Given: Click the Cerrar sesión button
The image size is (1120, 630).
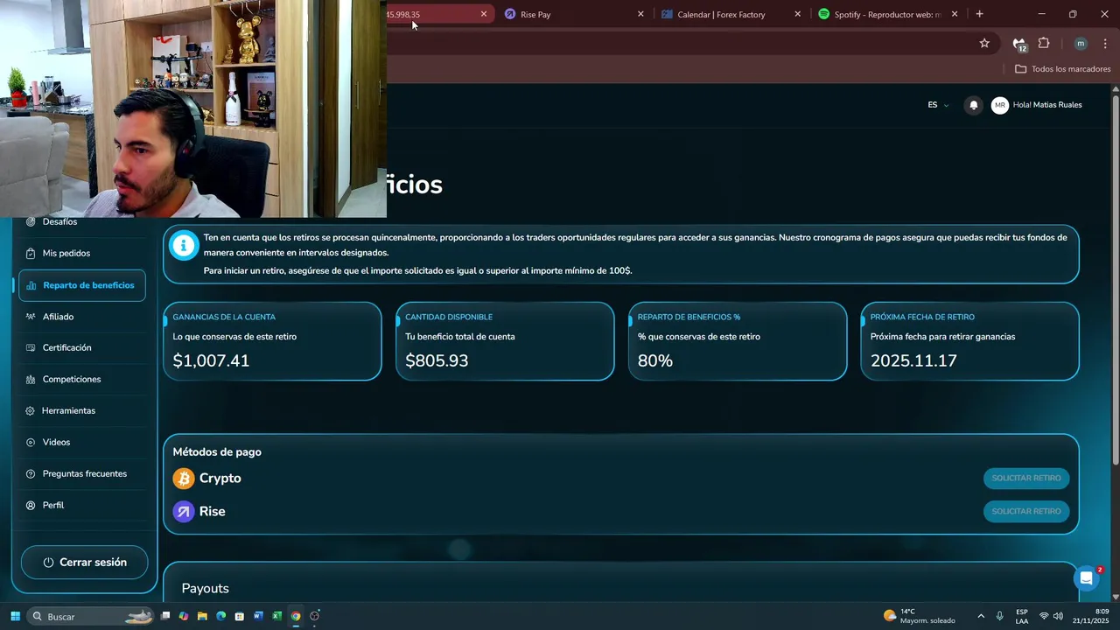Looking at the screenshot, I should (x=85, y=563).
